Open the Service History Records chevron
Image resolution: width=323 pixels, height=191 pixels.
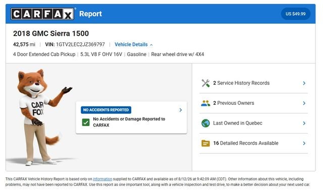pos(304,83)
